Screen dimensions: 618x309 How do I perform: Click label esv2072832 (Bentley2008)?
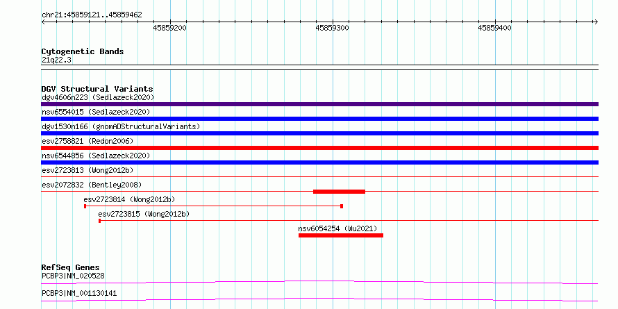click(x=92, y=185)
